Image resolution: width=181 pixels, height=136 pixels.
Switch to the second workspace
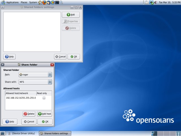[x=160, y=133]
